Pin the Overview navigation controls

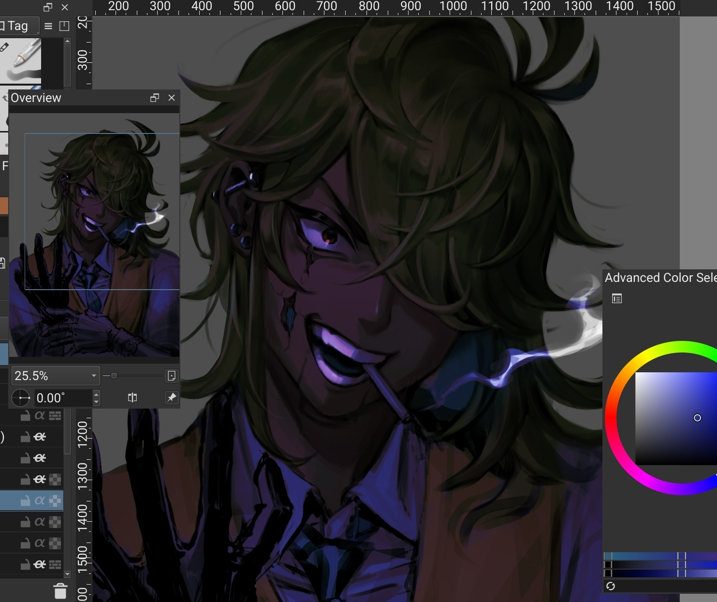pos(172,397)
